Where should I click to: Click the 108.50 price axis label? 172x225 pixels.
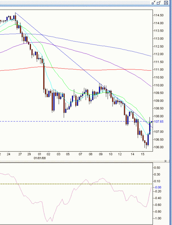[x=159, y=108]
